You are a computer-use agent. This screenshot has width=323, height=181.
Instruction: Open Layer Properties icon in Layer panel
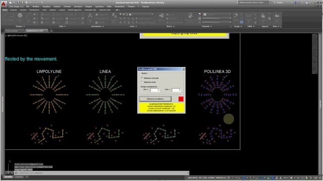point(114,16)
